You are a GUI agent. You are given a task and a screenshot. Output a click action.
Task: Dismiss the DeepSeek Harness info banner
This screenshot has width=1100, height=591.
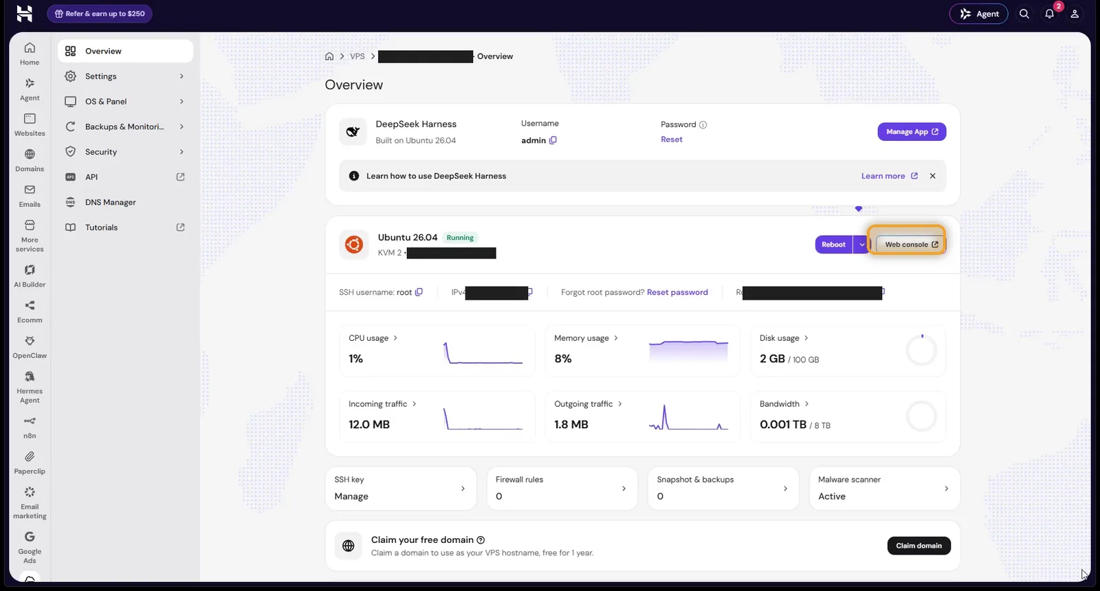click(933, 176)
